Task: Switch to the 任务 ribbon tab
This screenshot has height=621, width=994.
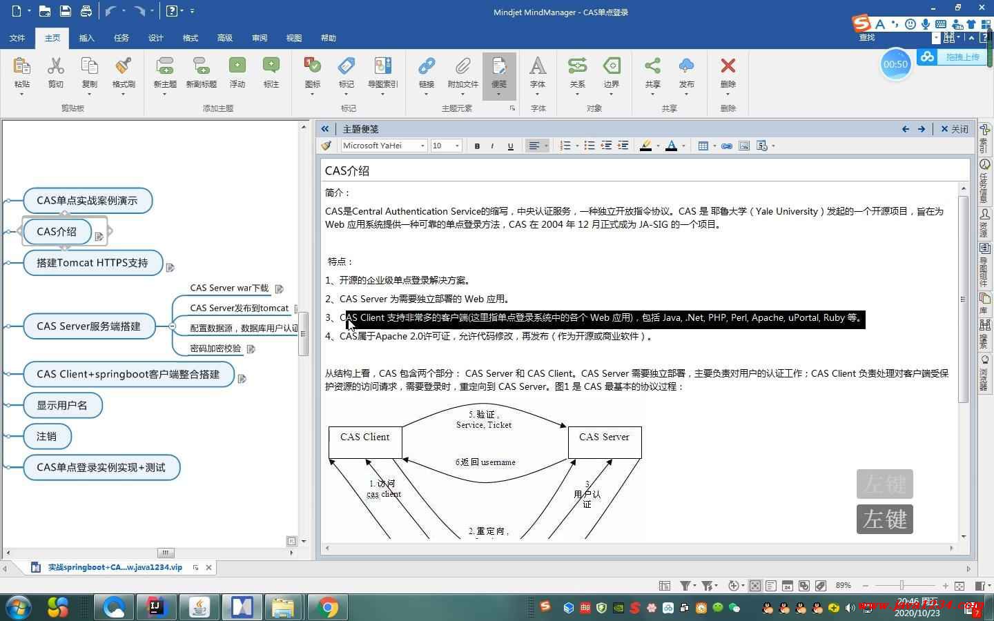Action: point(121,38)
